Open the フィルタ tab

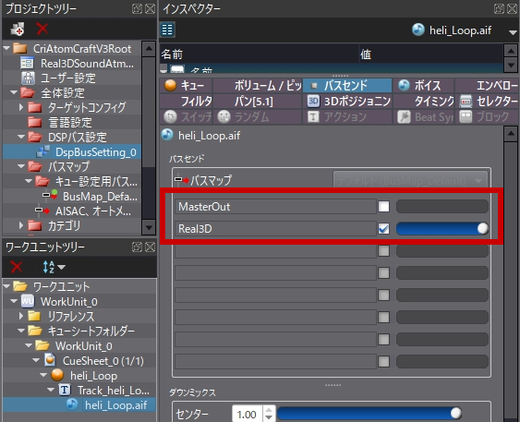pyautogui.click(x=186, y=101)
